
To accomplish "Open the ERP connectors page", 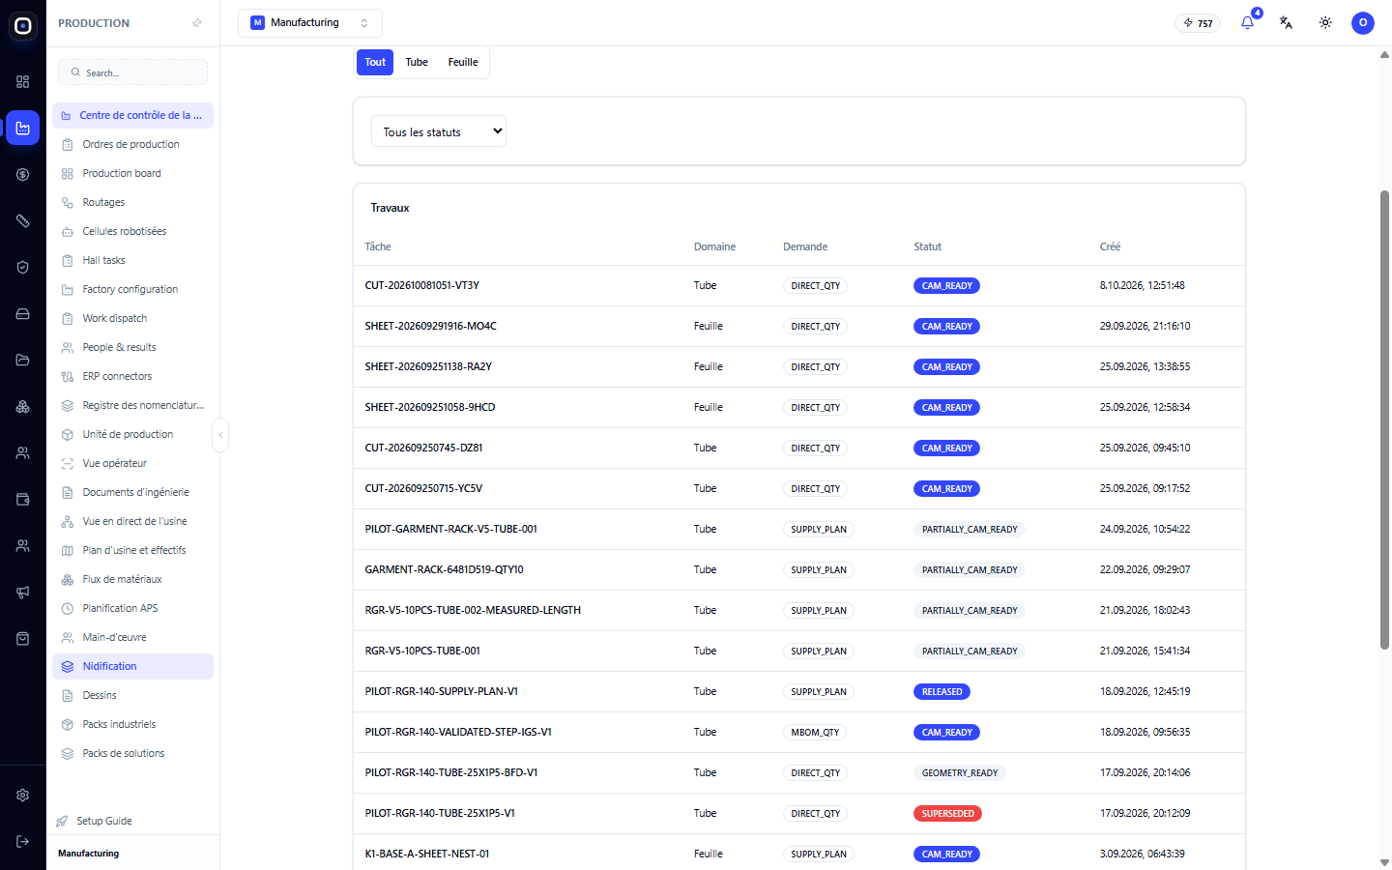I will 133,376.
